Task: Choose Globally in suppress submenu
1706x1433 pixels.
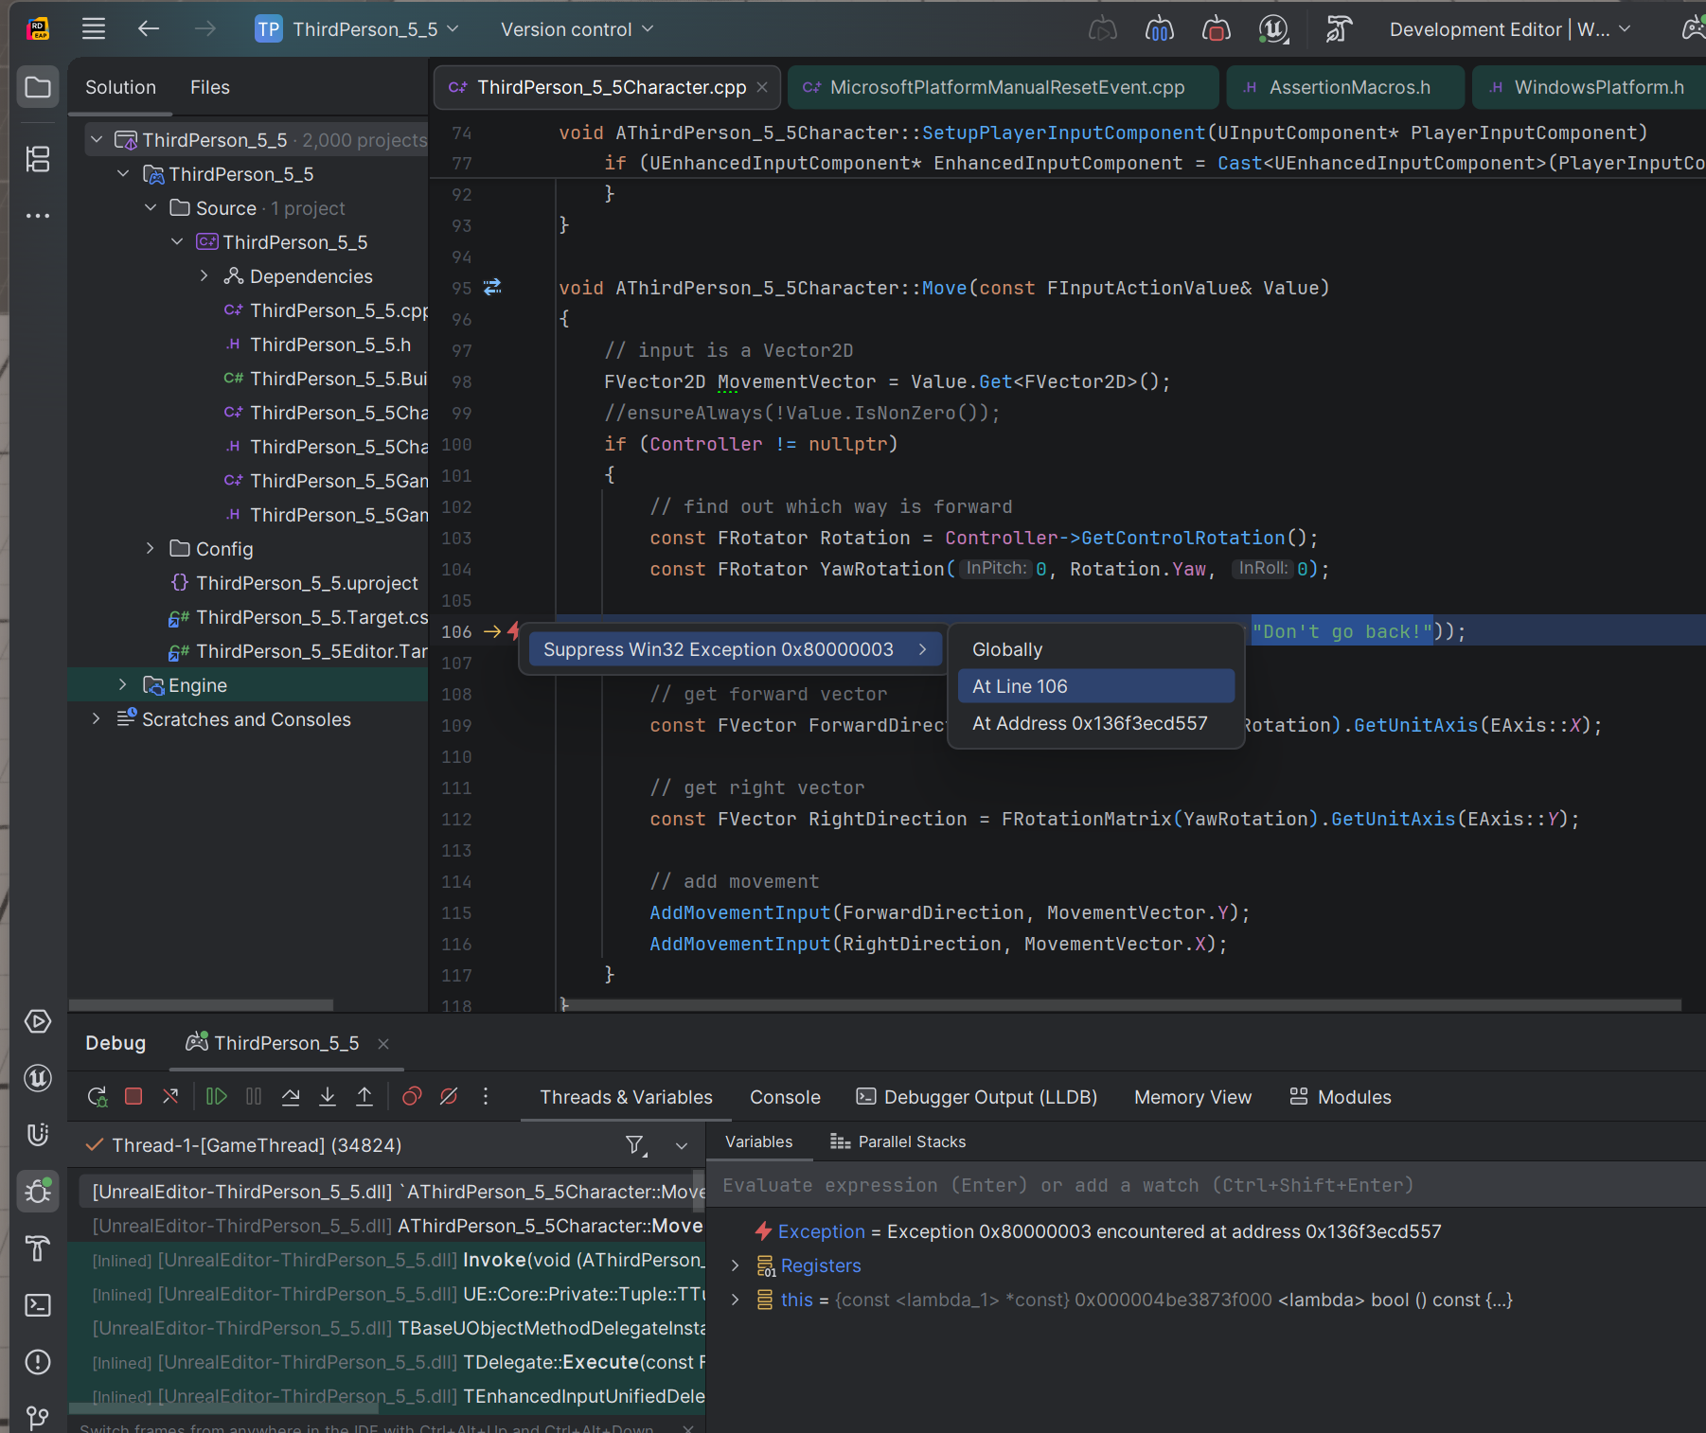Action: point(1096,649)
